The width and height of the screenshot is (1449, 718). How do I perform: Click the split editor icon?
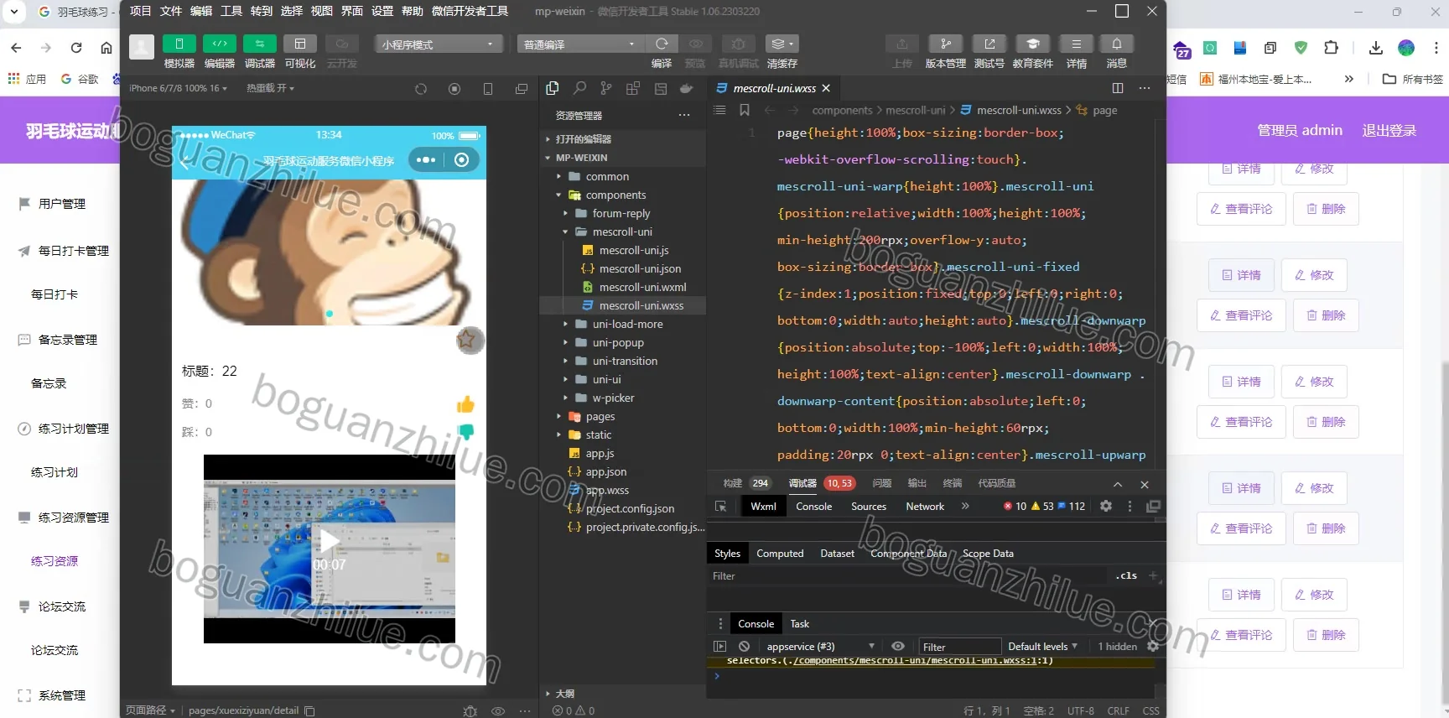coord(1117,88)
